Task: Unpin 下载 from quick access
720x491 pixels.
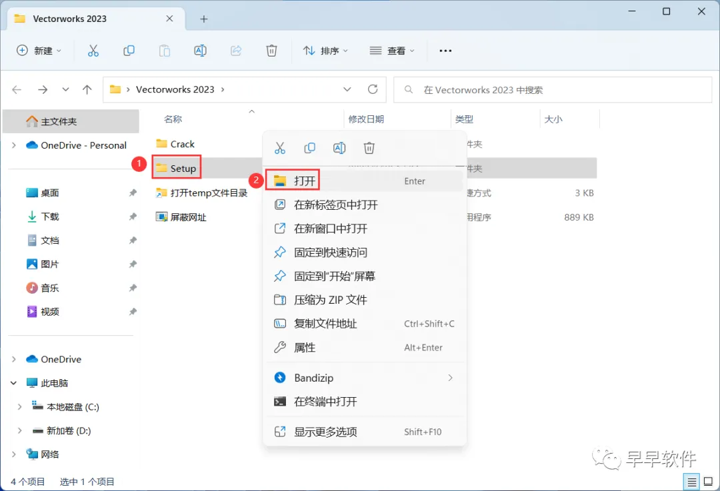Action: point(133,217)
